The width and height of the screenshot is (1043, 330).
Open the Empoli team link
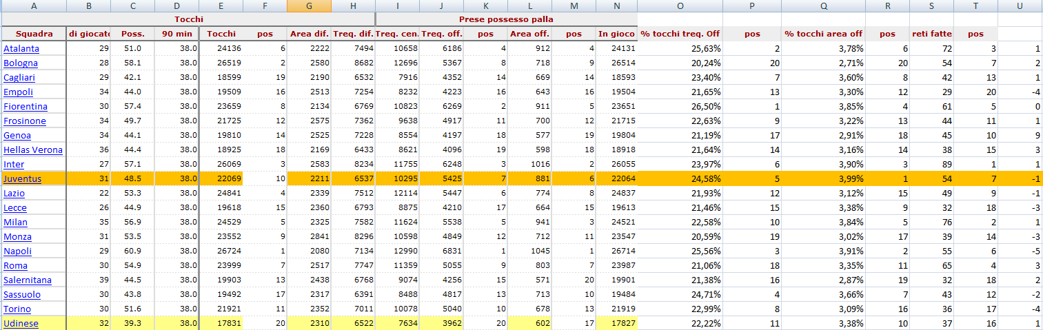click(18, 92)
